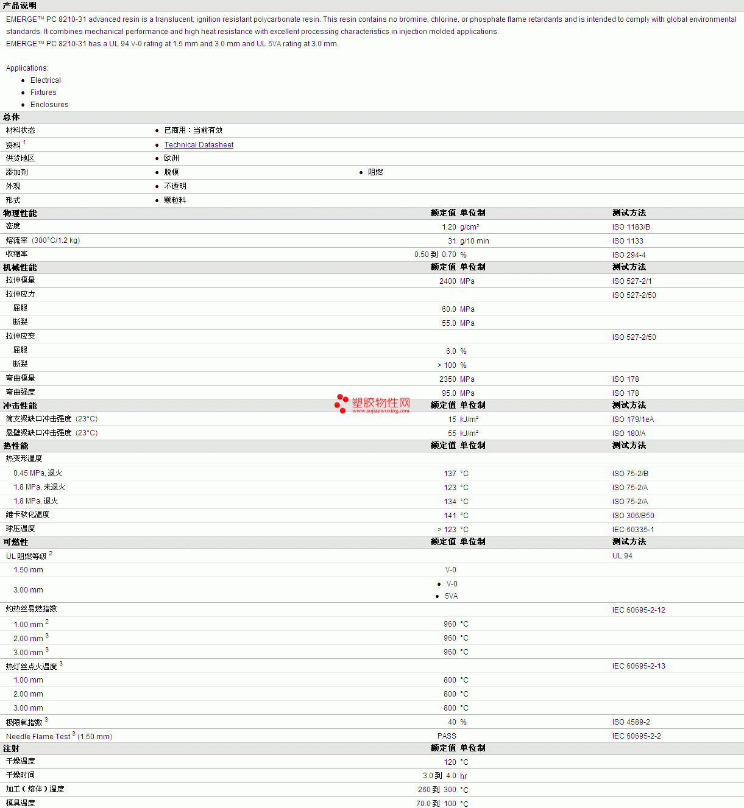The height and width of the screenshot is (808, 744).
Task: Select the 55 kJ/m² impact value
Action: (x=463, y=434)
